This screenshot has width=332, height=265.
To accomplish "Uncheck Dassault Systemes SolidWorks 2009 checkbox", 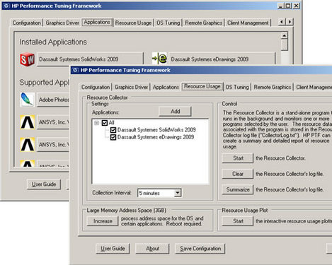I will pyautogui.click(x=113, y=130).
